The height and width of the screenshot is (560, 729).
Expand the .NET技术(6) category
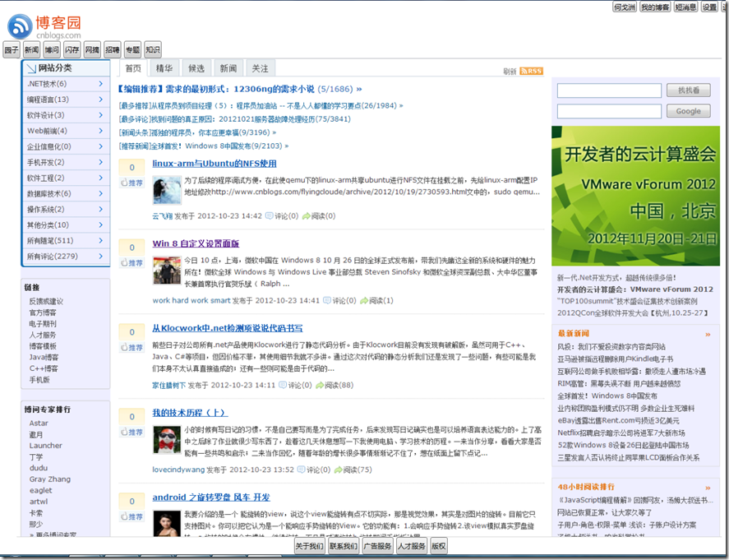pyautogui.click(x=66, y=84)
